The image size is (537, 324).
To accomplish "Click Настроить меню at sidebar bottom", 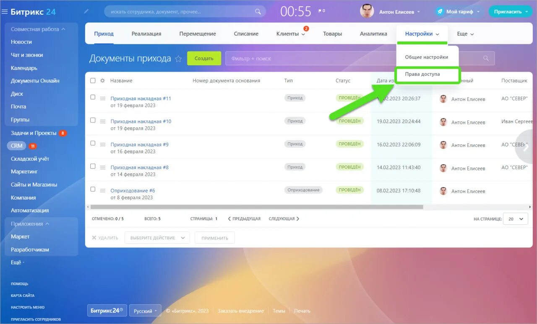I will pos(28,307).
